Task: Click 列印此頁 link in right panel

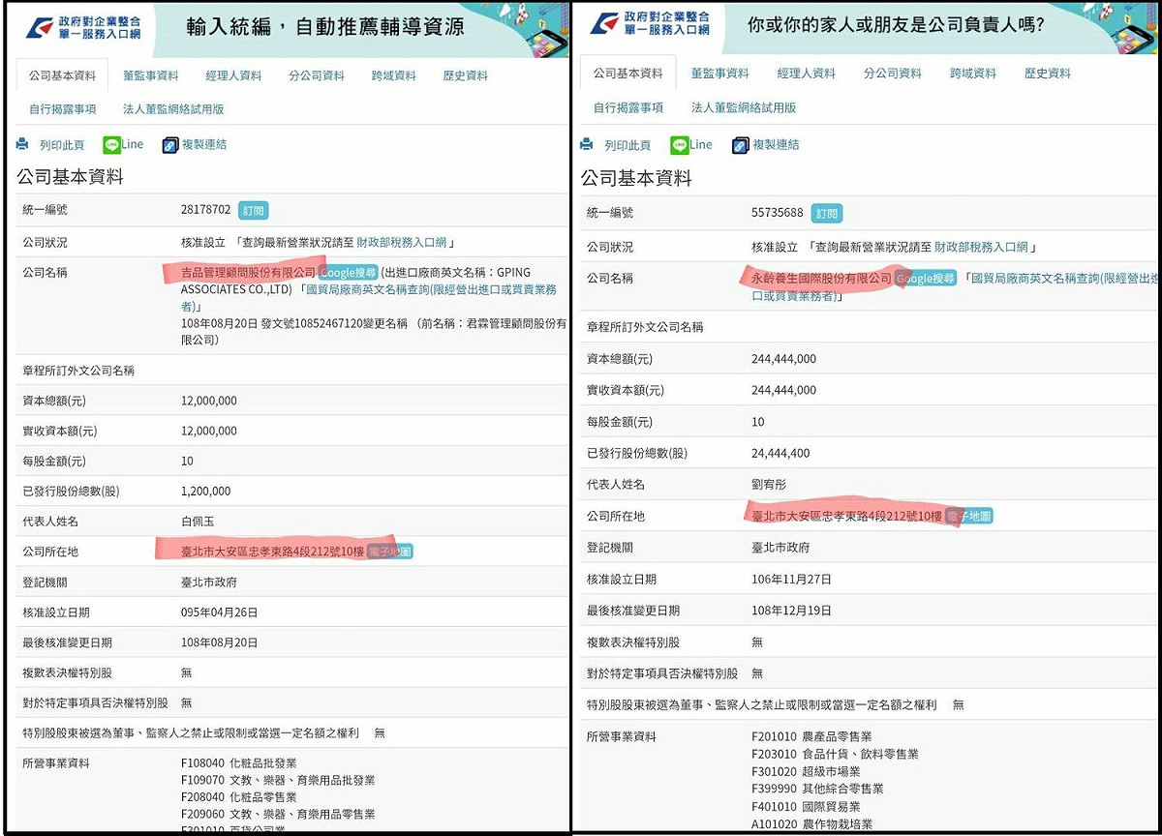Action: (627, 145)
